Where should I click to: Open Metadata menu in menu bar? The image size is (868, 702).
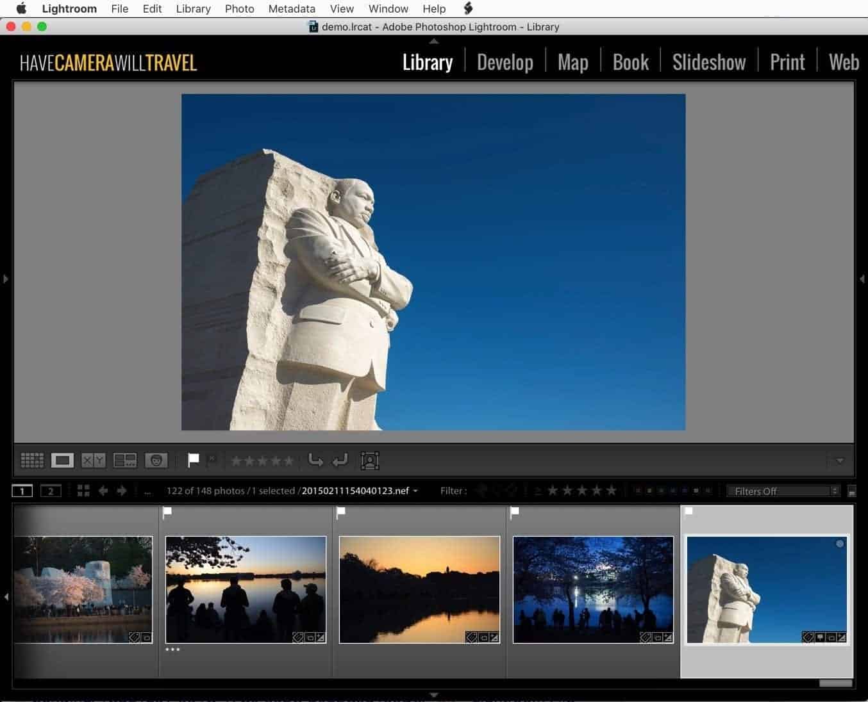292,9
